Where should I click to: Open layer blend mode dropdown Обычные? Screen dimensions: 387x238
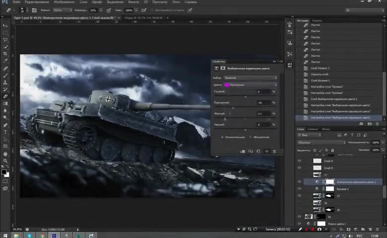(x=320, y=142)
